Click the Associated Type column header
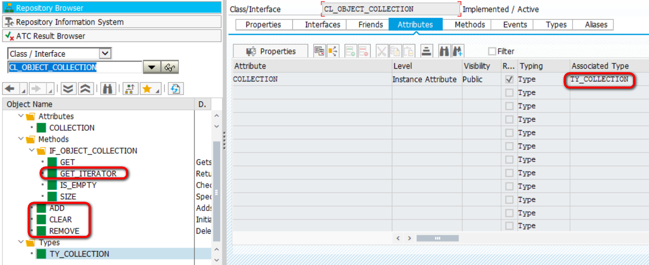Screen dimensions: 649x265 click(609, 66)
